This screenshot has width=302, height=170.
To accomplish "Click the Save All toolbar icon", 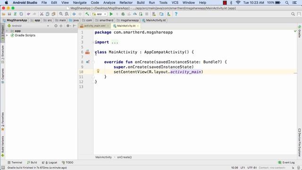I will [x=9, y=14].
